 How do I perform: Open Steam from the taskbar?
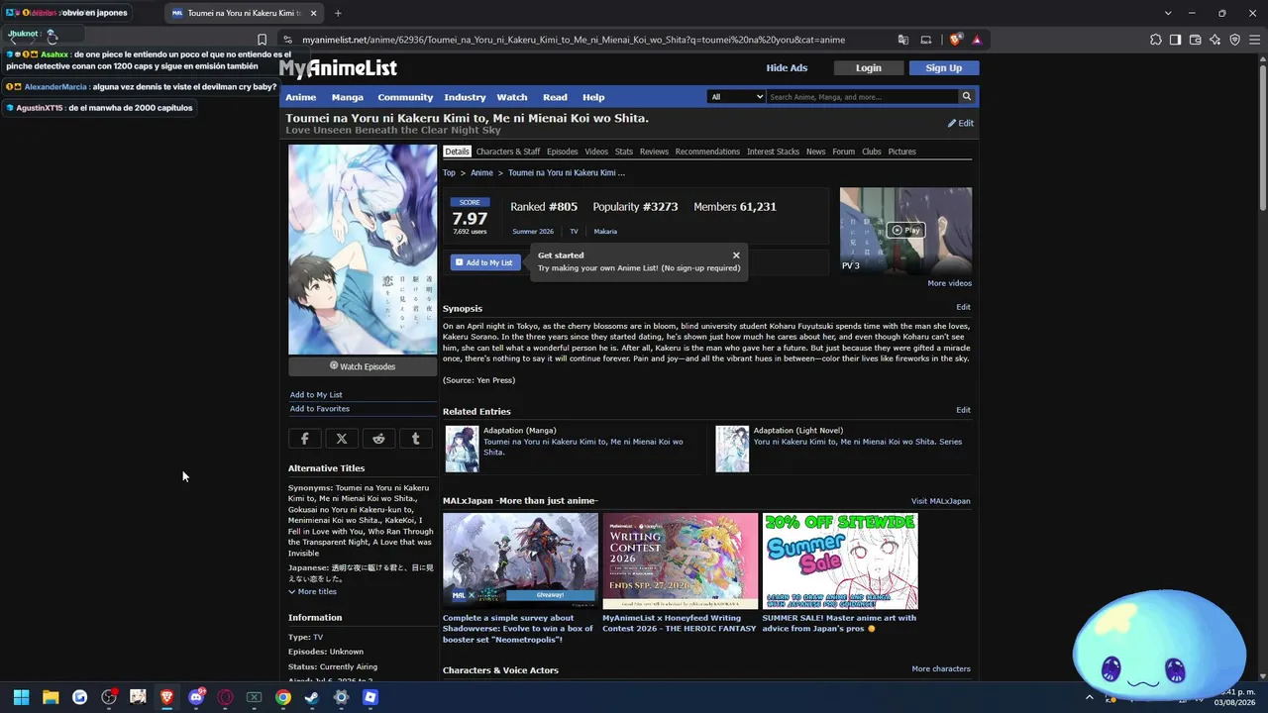(x=312, y=697)
